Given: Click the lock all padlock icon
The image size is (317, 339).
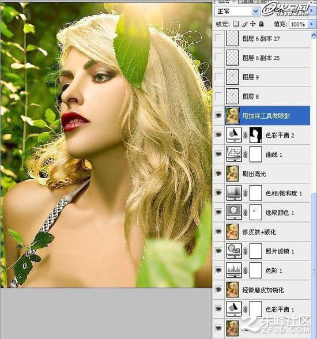Looking at the screenshot, I should (261, 24).
